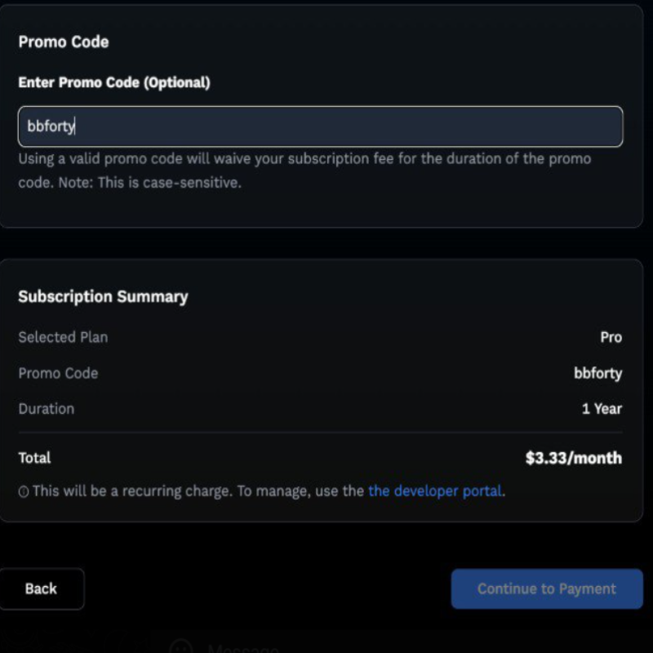This screenshot has height=653, width=653.
Task: Open the developer portal link
Action: tap(435, 491)
